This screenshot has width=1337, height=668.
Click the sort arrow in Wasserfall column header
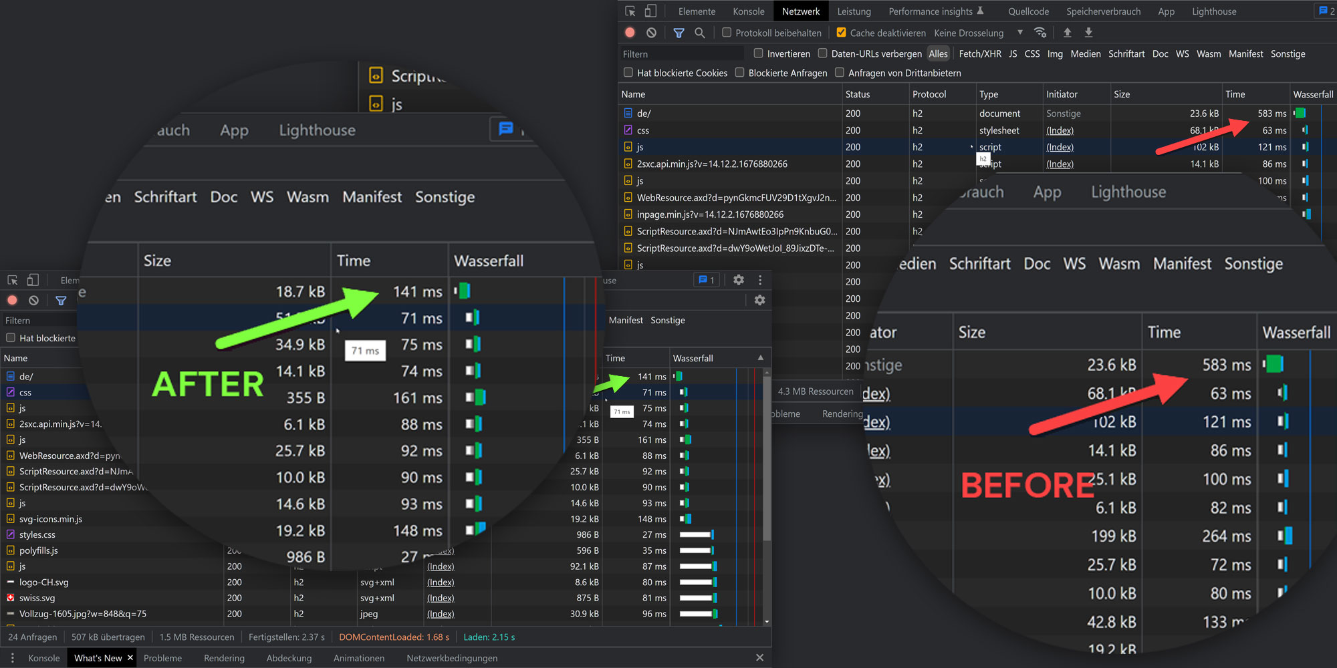point(760,358)
